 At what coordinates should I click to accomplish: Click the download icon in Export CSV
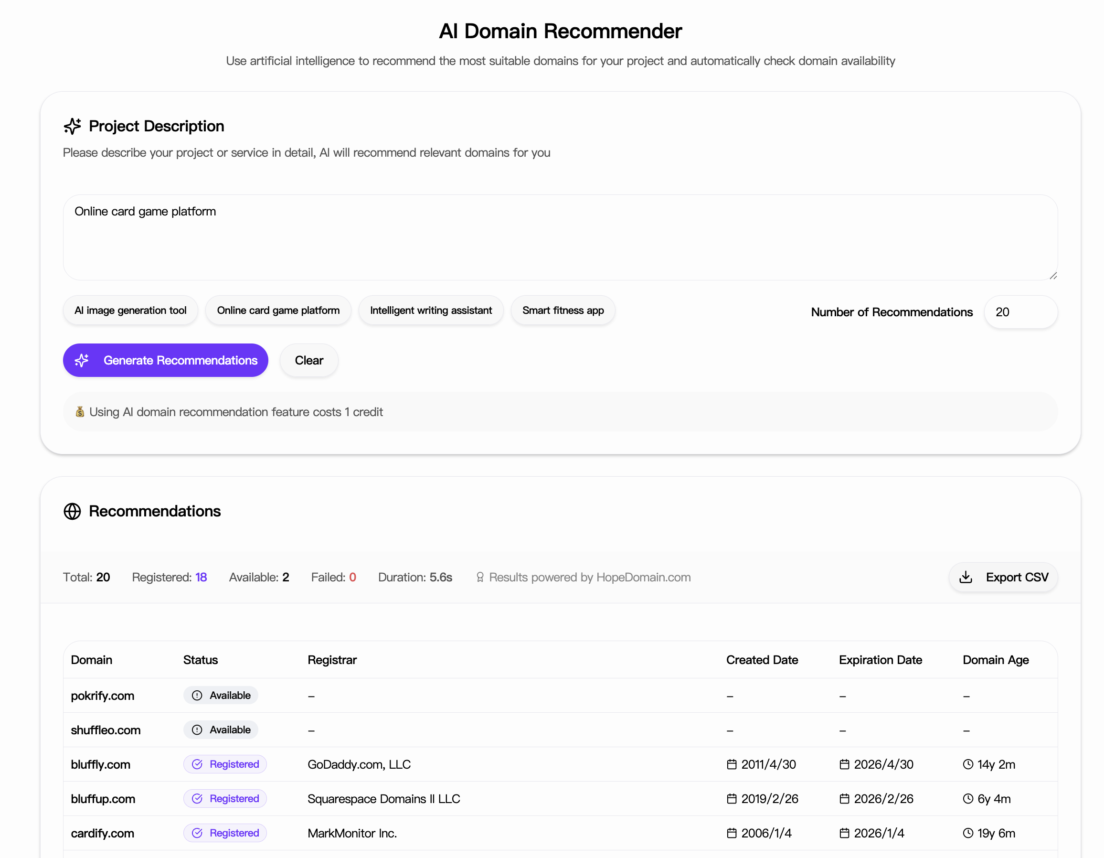[966, 577]
